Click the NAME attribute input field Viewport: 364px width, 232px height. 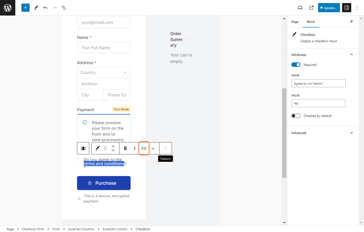point(318,83)
